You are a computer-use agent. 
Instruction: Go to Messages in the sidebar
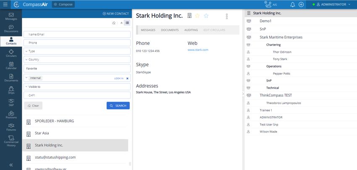click(x=11, y=16)
